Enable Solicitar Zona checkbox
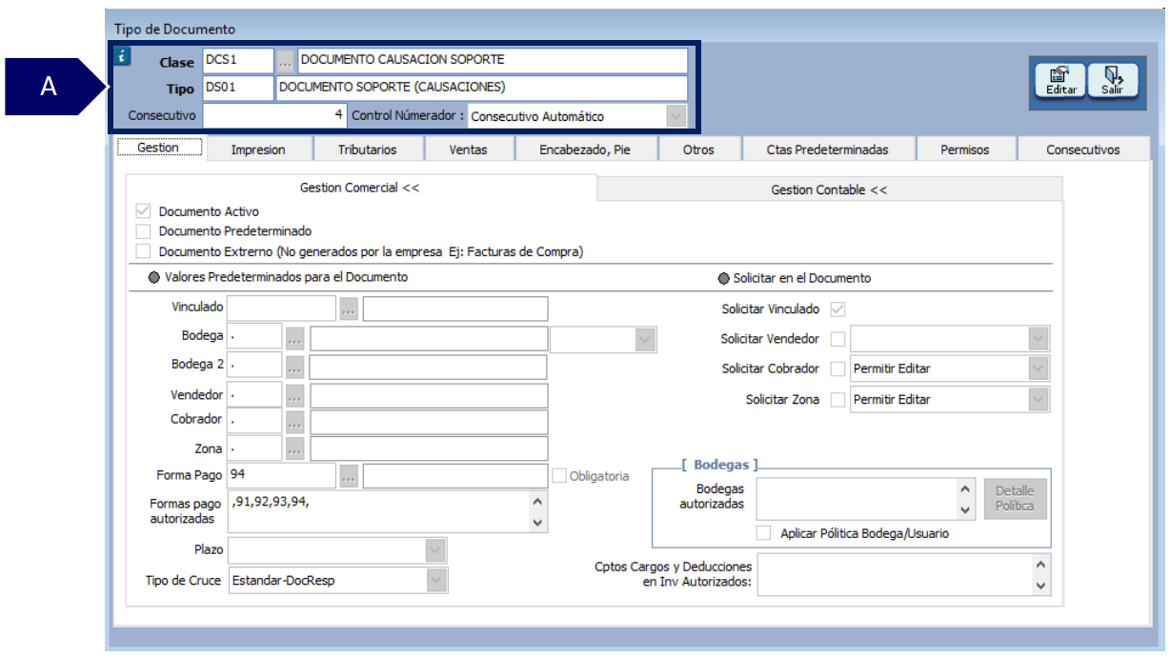The image size is (1170, 657). click(x=838, y=400)
